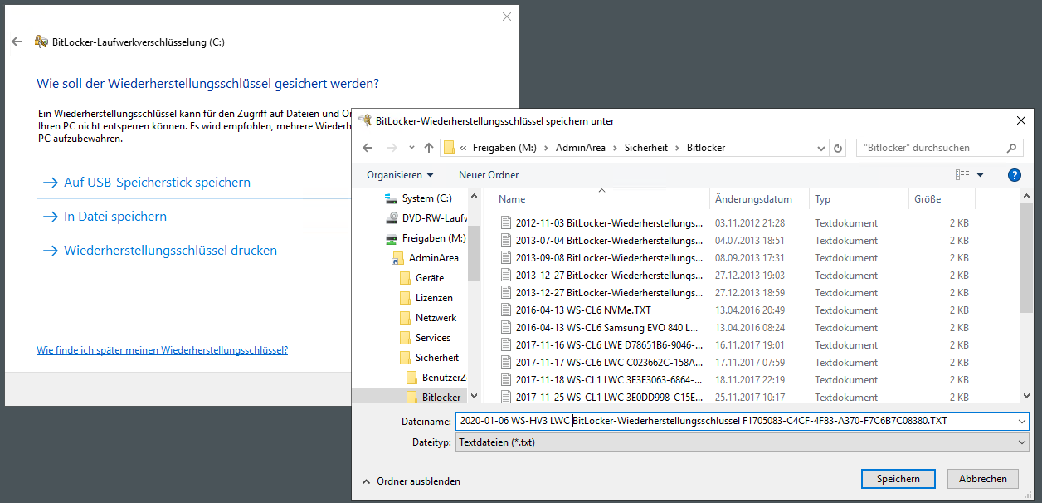Image resolution: width=1042 pixels, height=503 pixels.
Task: Select the 2013-07-04 BitLocker file
Action: [x=610, y=241]
